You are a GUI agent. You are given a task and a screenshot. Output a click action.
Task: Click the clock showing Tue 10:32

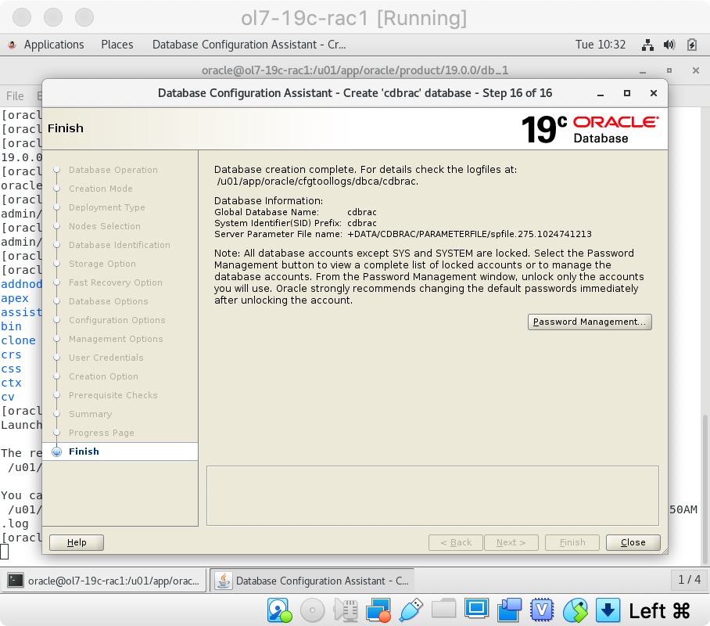(x=601, y=45)
